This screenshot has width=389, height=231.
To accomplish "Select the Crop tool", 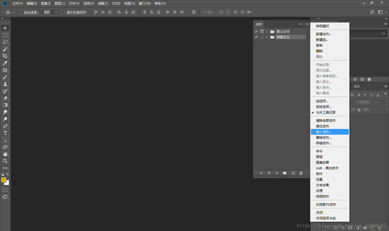I will [x=5, y=56].
